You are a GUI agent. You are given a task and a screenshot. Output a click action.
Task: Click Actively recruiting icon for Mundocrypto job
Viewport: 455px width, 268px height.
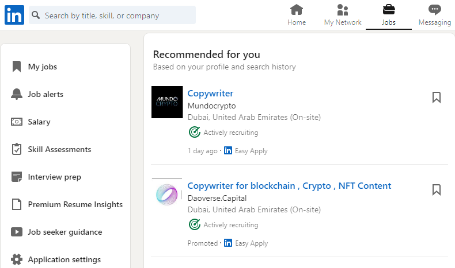pyautogui.click(x=195, y=132)
